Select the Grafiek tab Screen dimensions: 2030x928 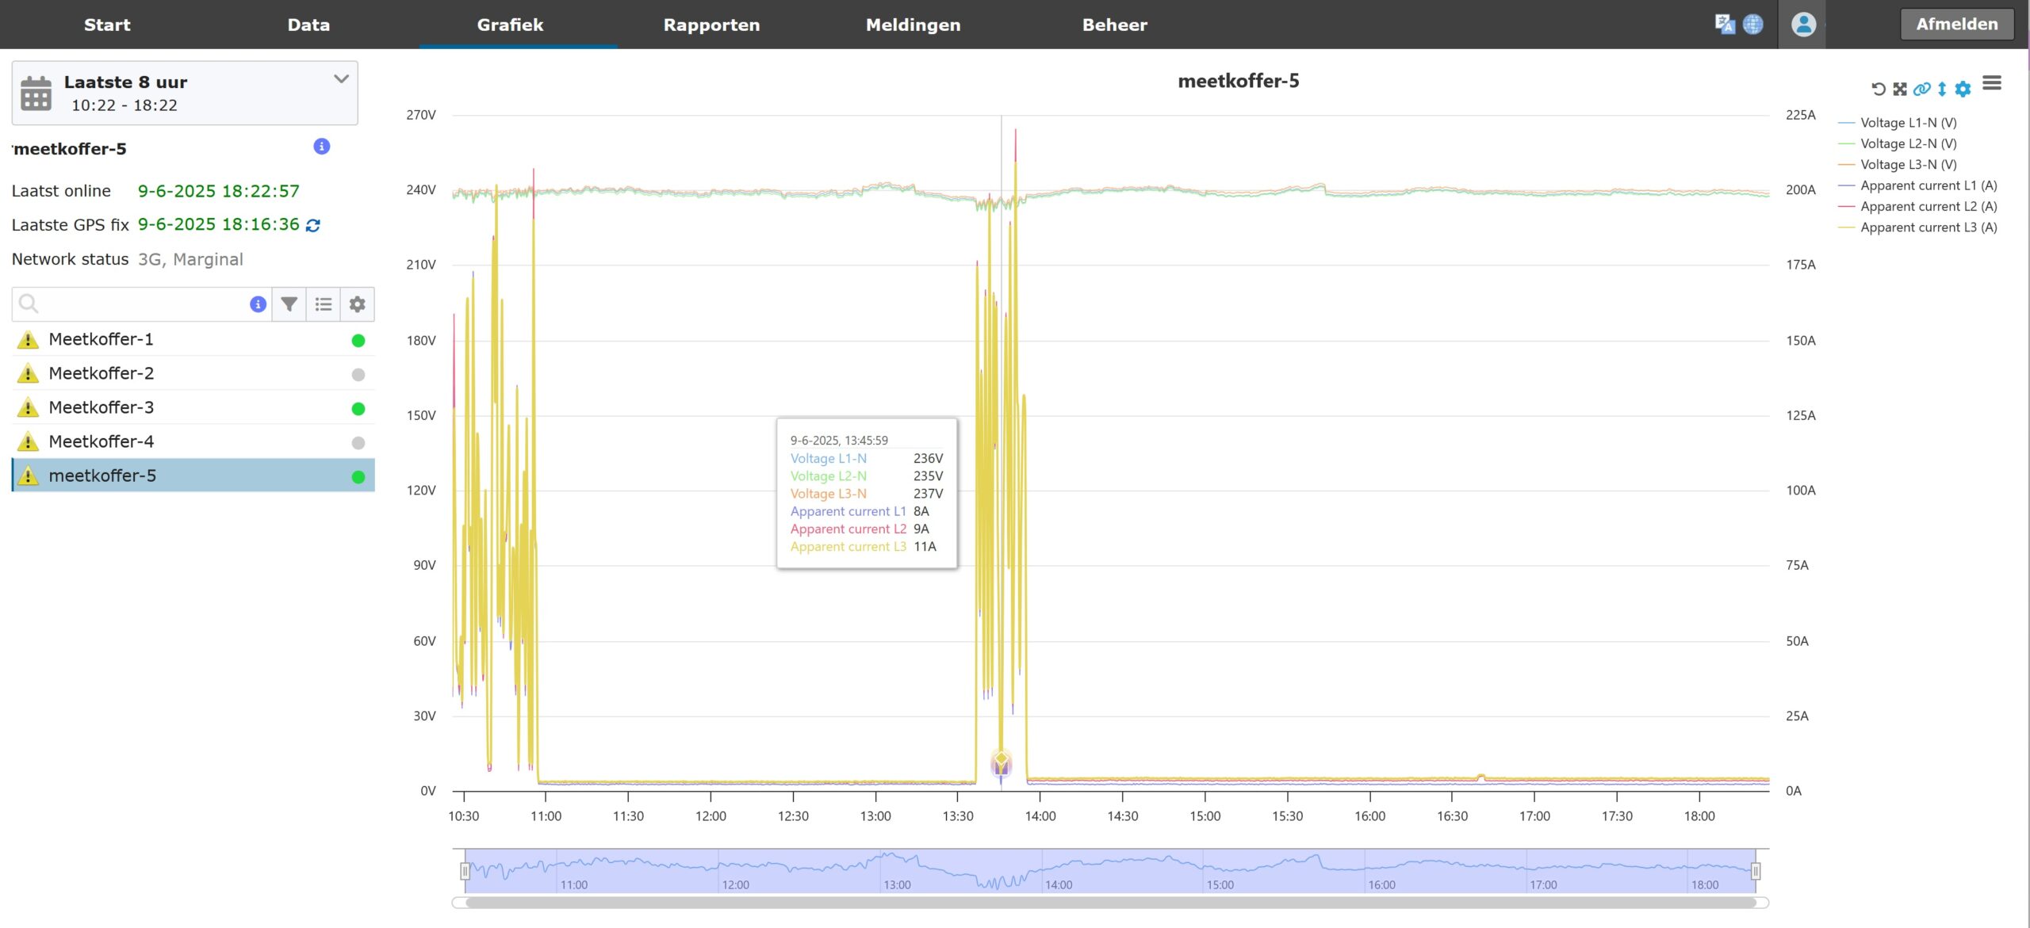pos(510,25)
